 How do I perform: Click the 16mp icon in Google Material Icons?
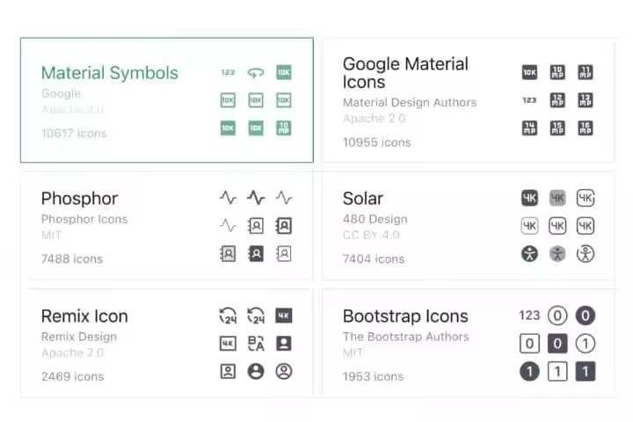click(x=586, y=128)
